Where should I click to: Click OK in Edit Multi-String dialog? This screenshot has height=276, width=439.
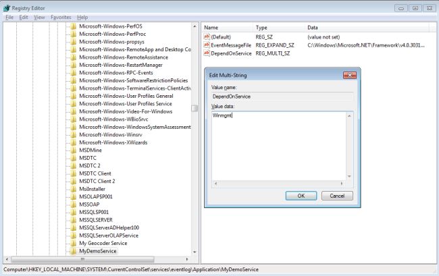(x=301, y=196)
